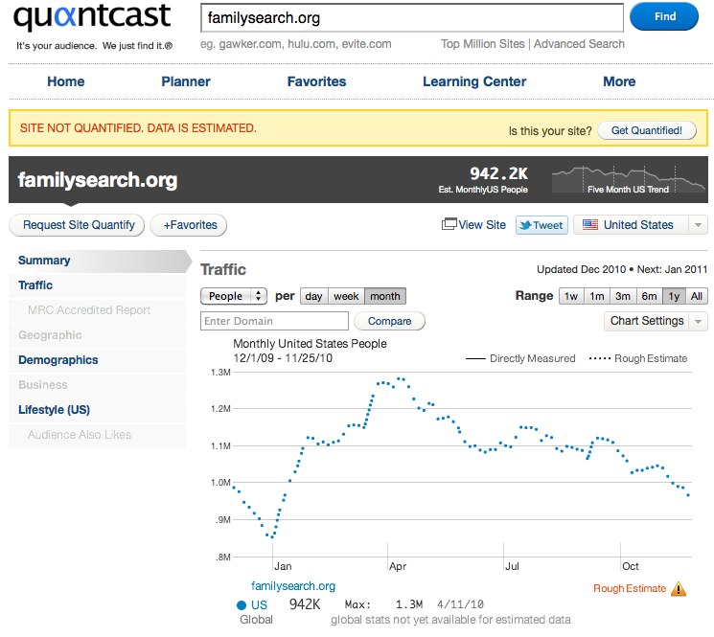Screen dimensions: 714x637
Task: Click the United States flag icon
Action: [x=590, y=225]
